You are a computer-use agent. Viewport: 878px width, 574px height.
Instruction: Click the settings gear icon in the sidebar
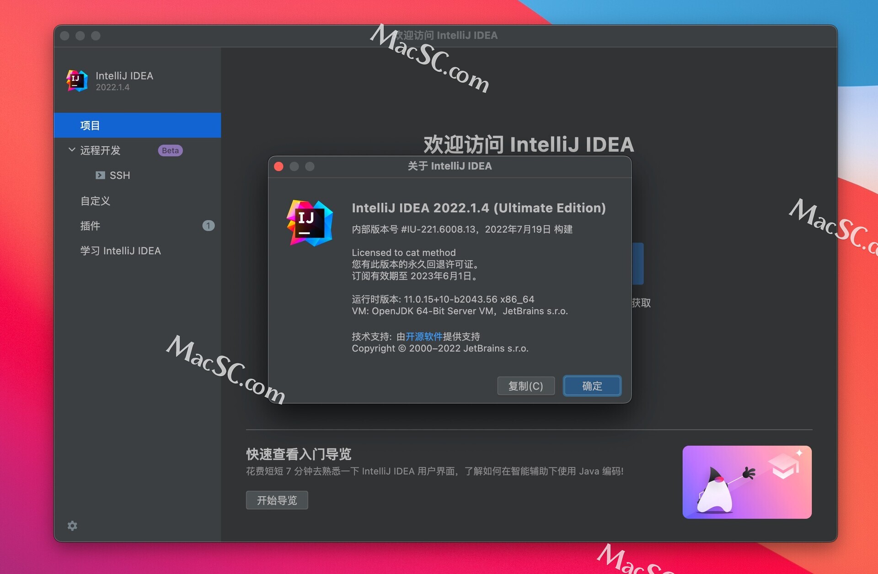[x=72, y=526]
